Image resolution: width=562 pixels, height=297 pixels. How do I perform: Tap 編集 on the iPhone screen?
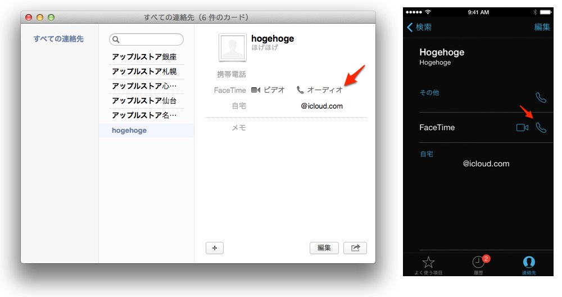point(542,27)
